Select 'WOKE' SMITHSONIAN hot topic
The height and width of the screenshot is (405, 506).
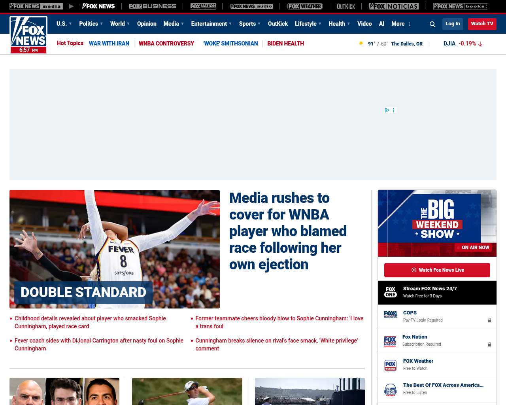pos(230,44)
